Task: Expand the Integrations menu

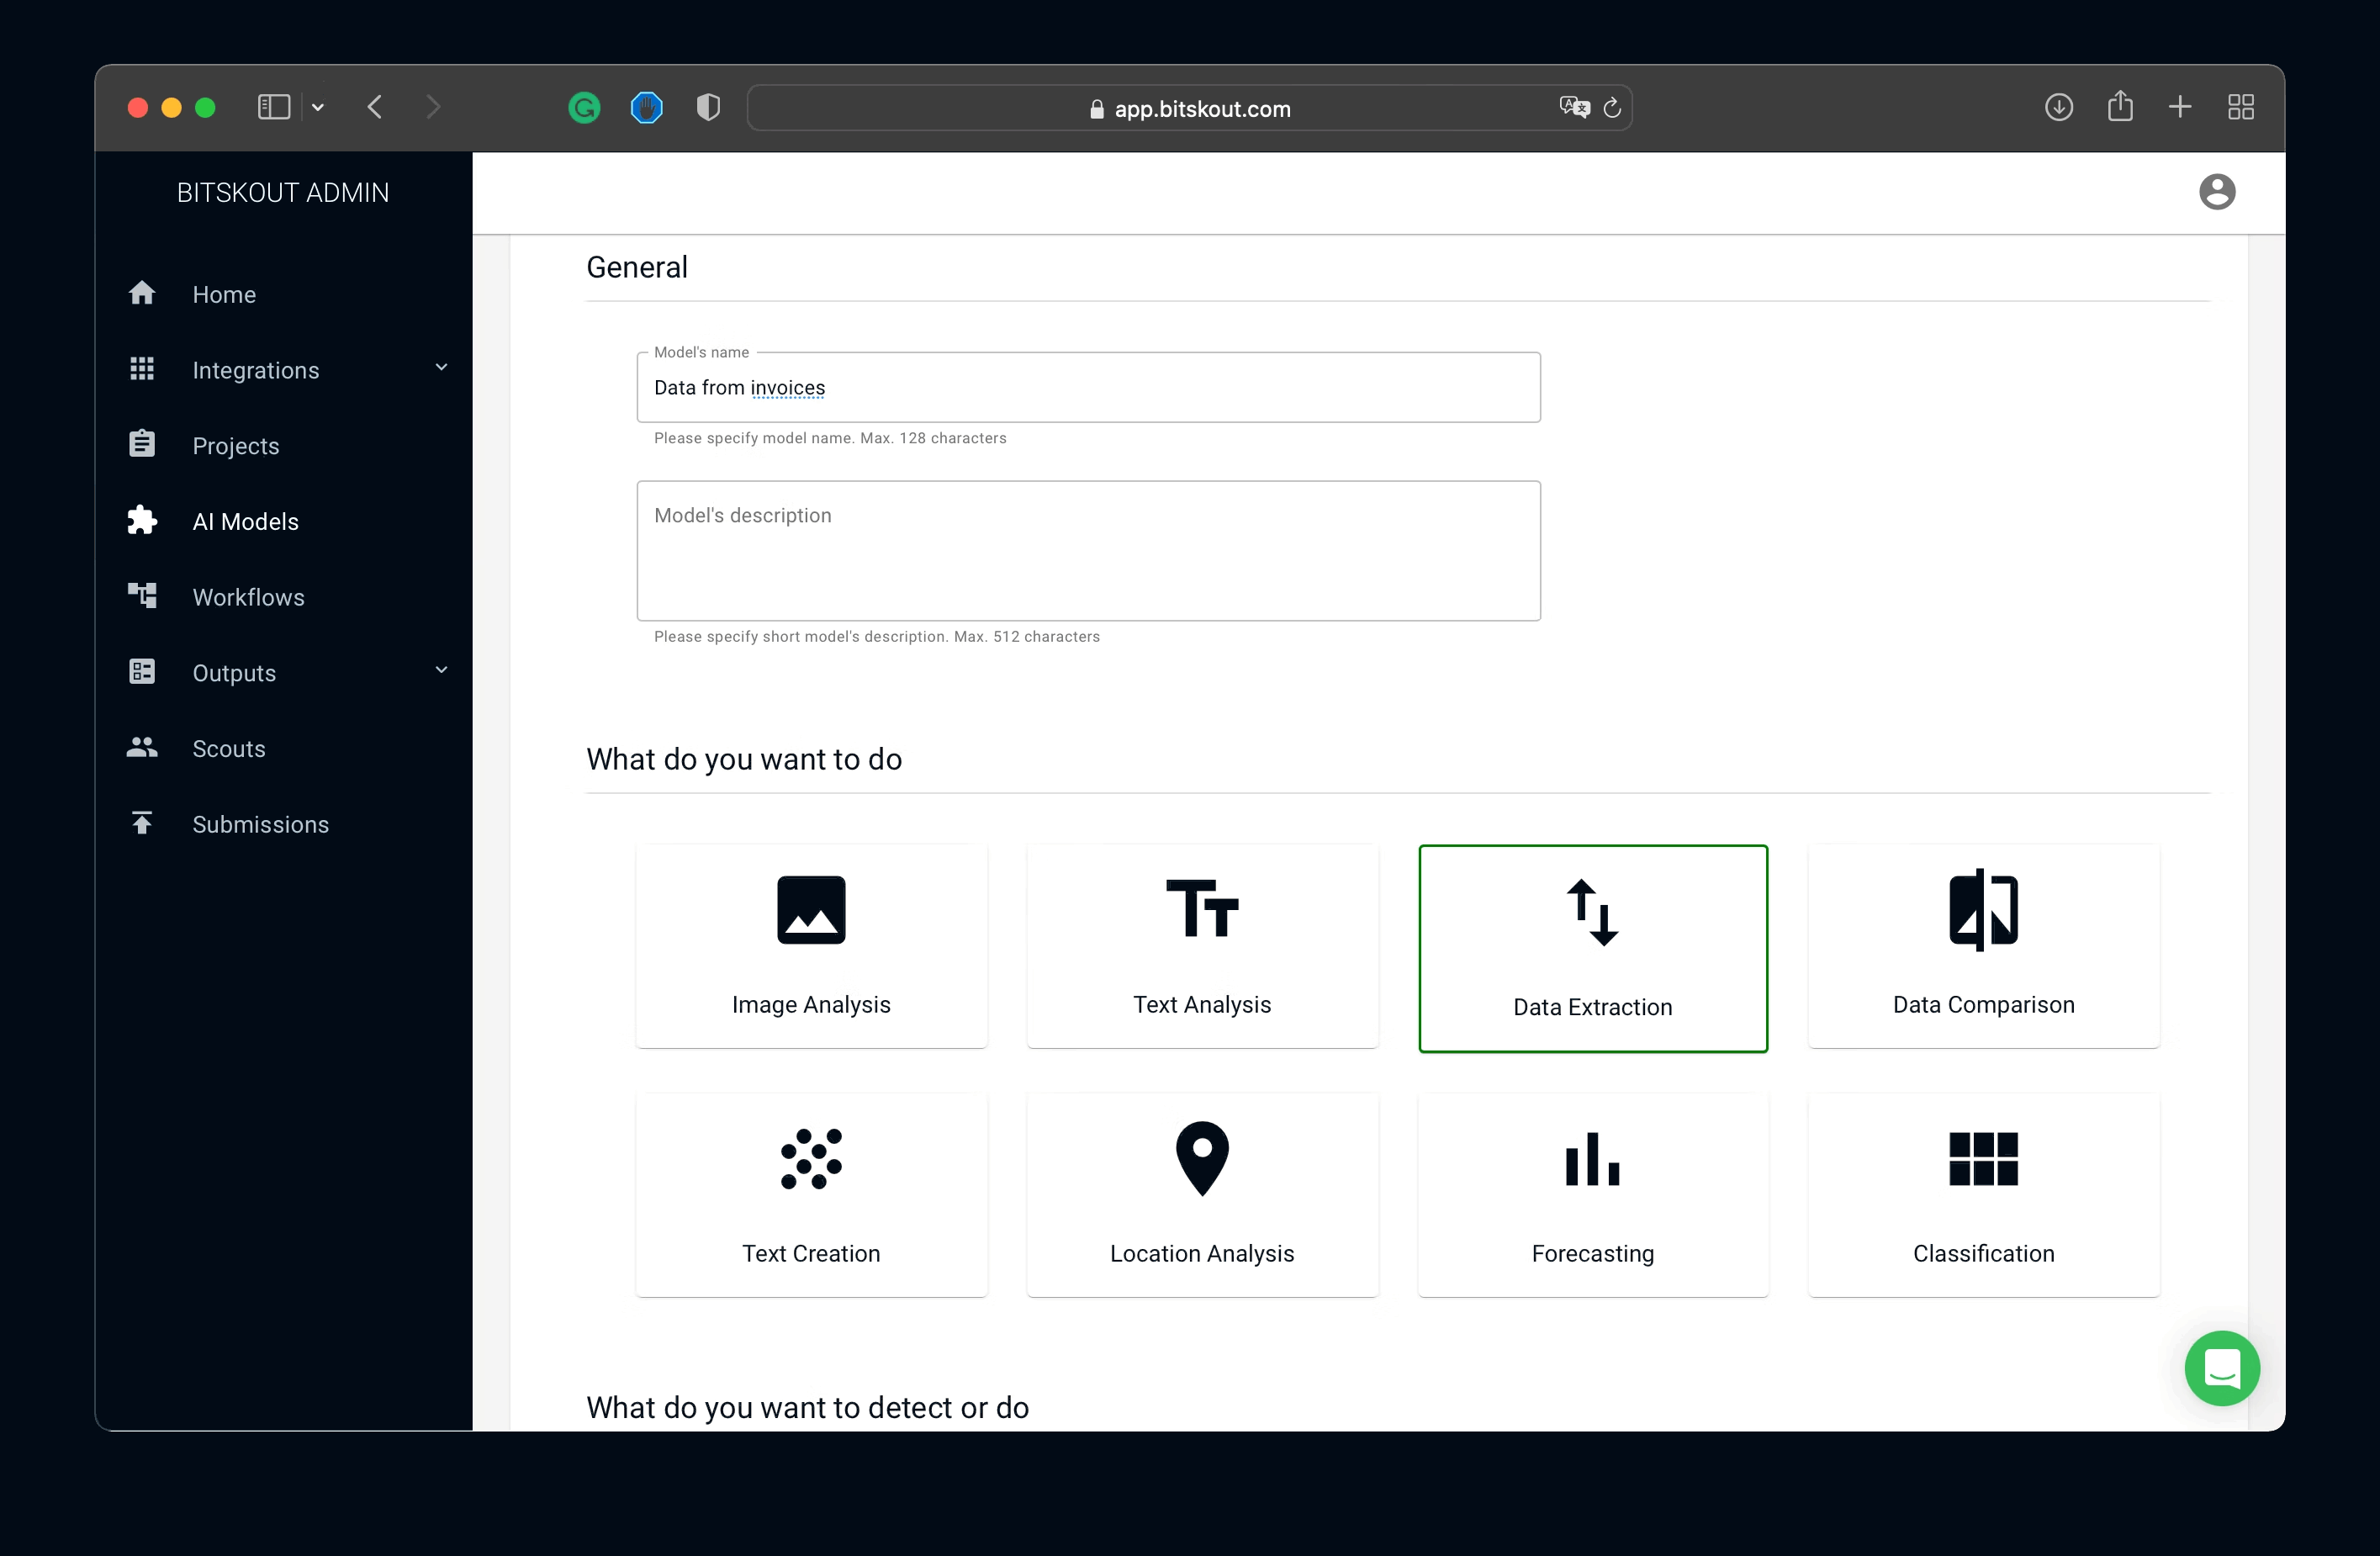Action: tap(255, 370)
